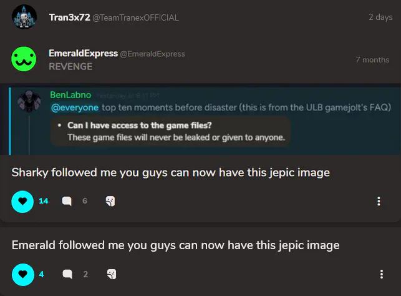Open the EmeraldExpress username link
The height and width of the screenshot is (296, 401).
tap(83, 53)
